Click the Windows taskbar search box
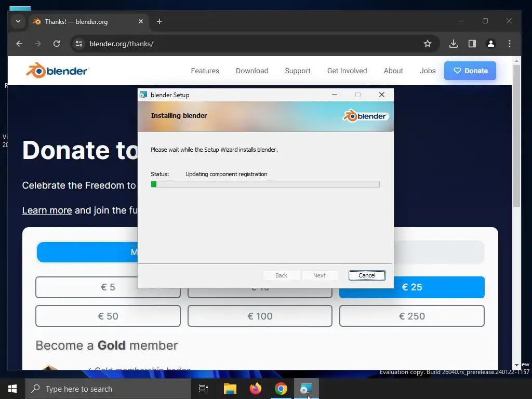The height and width of the screenshot is (399, 532). coord(108,389)
